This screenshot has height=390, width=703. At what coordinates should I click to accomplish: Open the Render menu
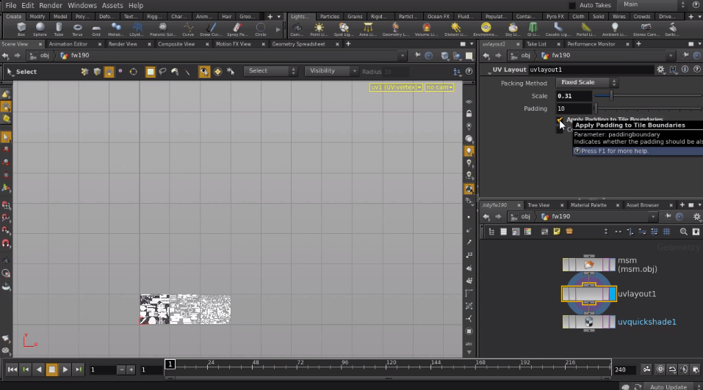[x=51, y=5]
